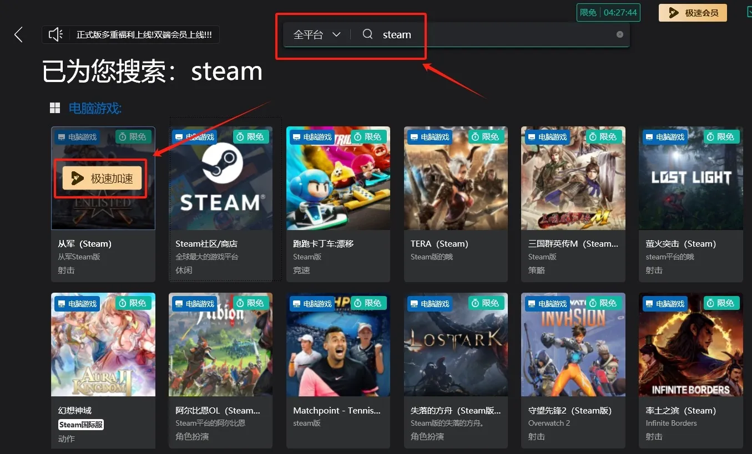
Task: Click the 策略 genre under 三国群英传M
Action: point(536,271)
